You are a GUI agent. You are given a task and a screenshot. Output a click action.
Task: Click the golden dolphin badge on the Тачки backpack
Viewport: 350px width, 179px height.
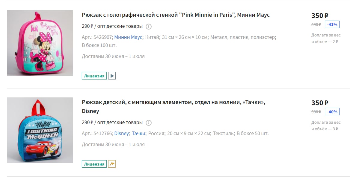click(112, 164)
